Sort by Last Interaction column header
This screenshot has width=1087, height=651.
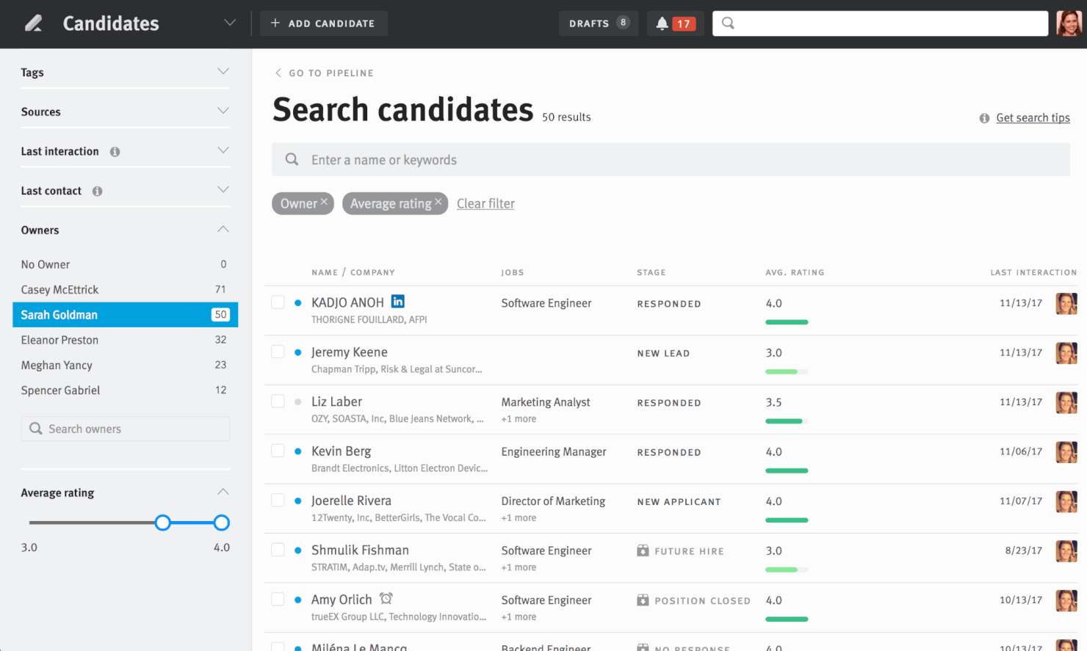click(1033, 272)
